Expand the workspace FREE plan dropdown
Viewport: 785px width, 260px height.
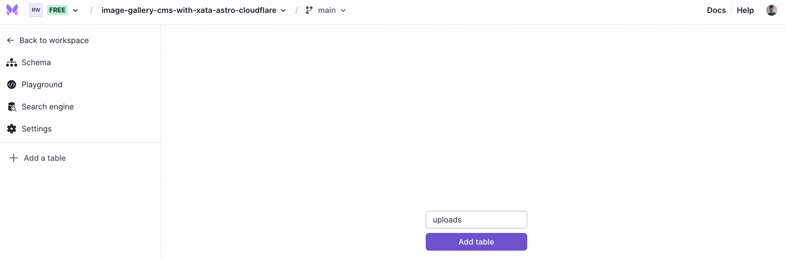75,11
